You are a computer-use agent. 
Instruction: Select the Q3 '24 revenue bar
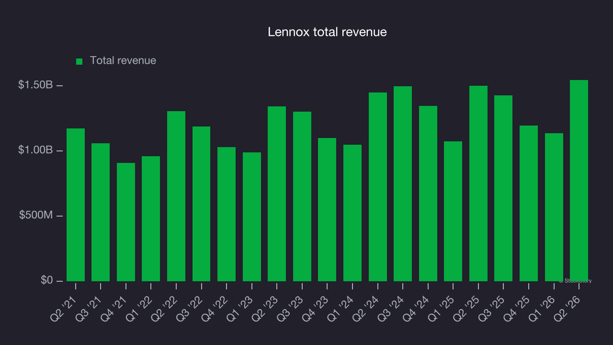[x=403, y=184]
